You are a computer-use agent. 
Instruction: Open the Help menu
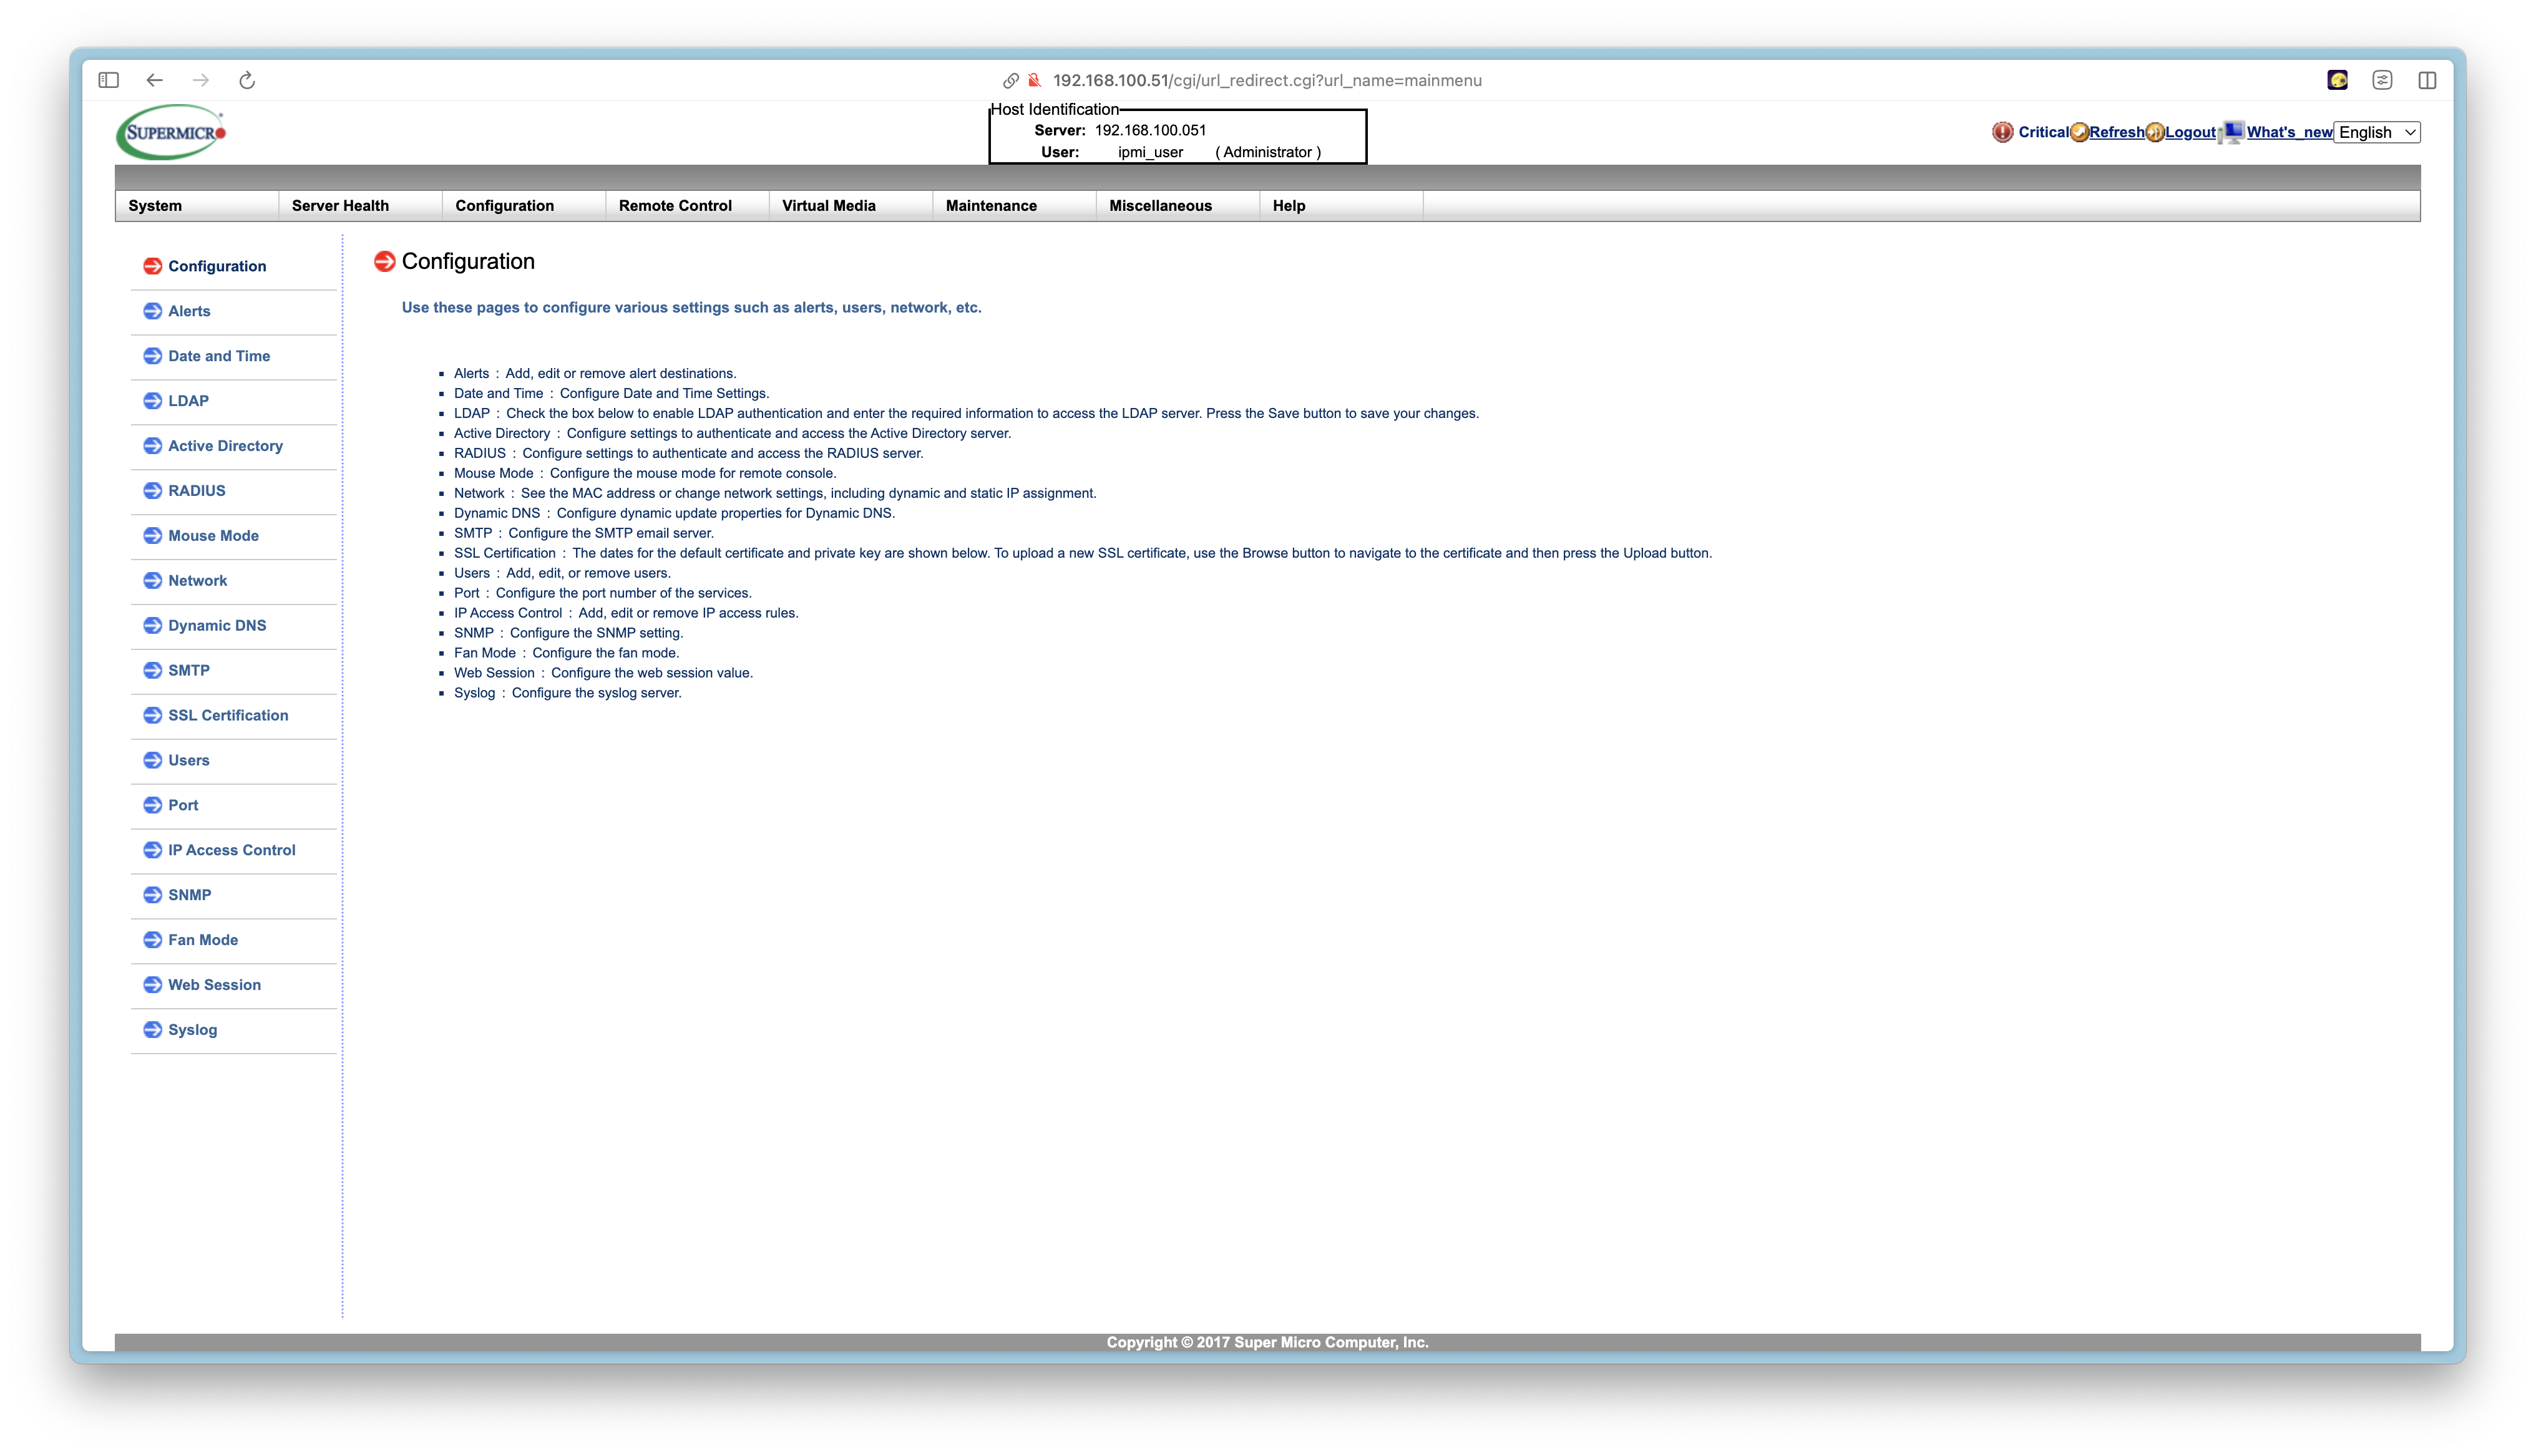tap(1341, 206)
